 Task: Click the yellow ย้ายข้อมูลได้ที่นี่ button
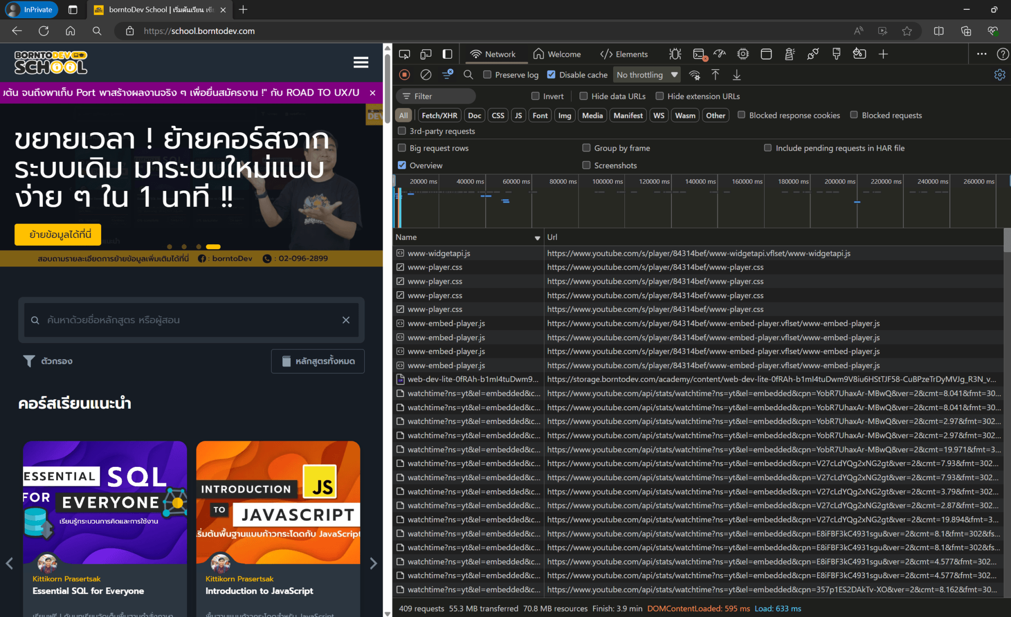[57, 234]
